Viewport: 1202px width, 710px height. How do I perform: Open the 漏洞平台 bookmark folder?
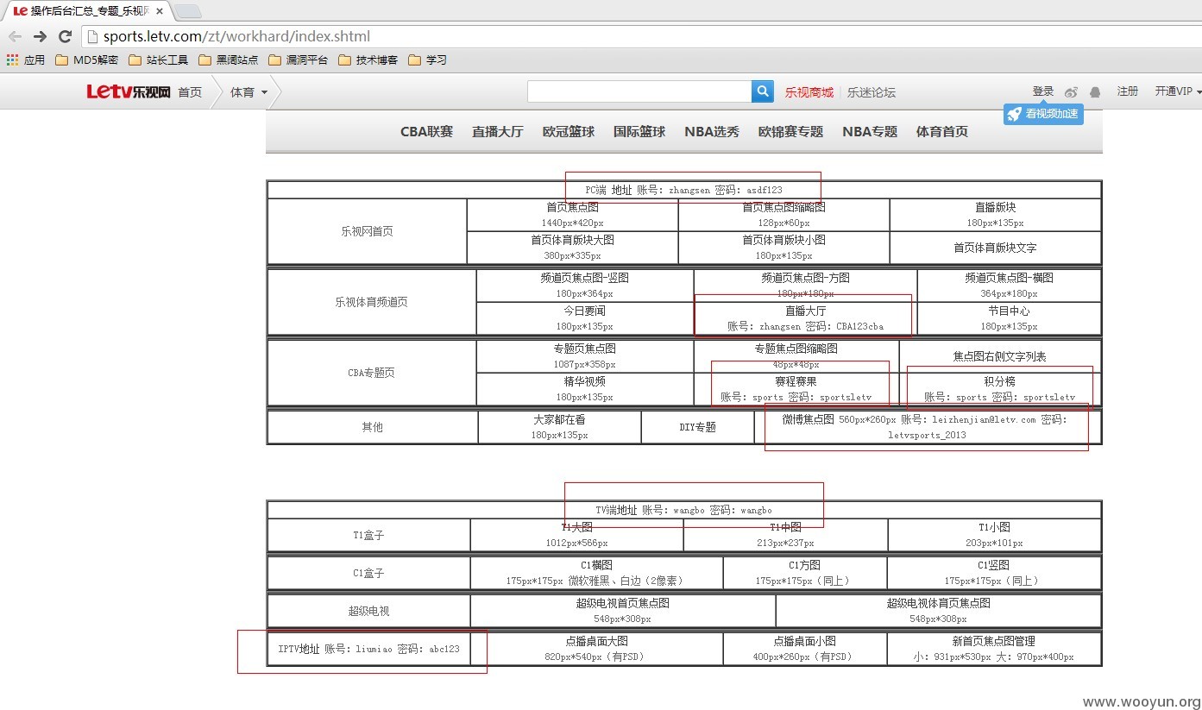(299, 60)
